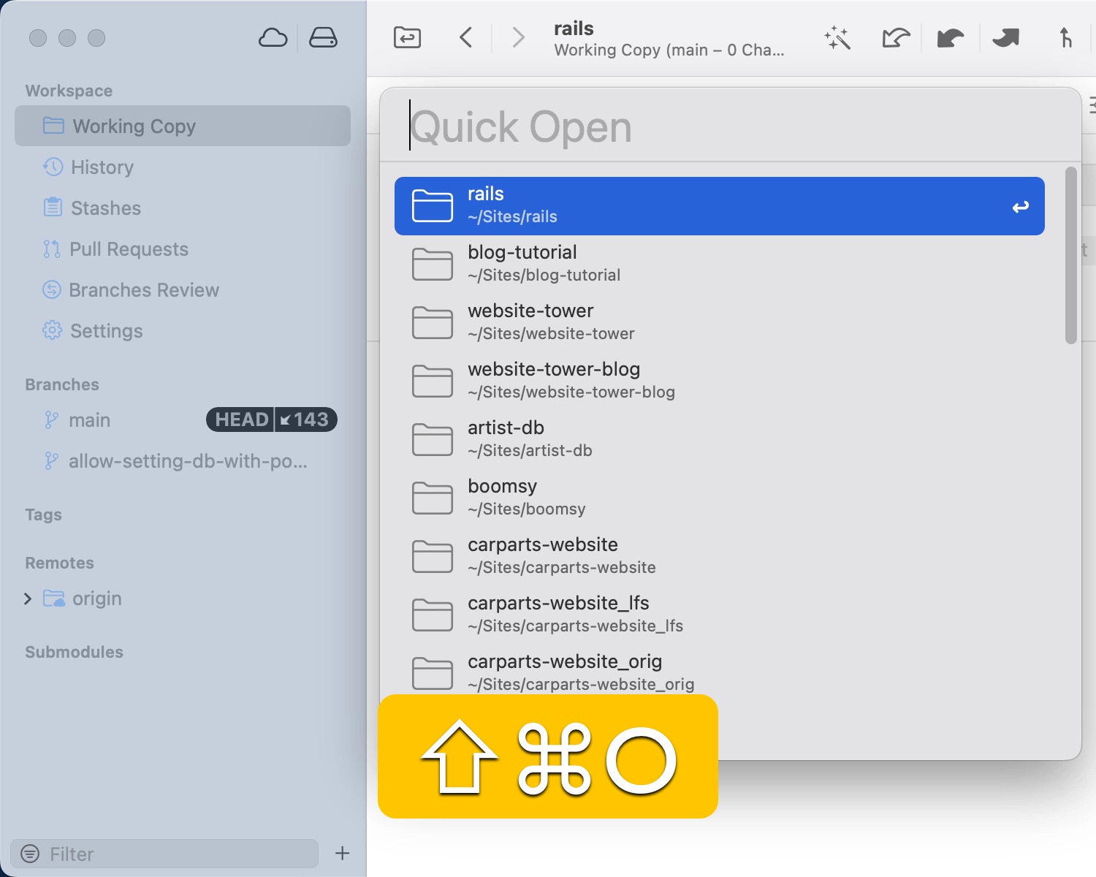Image resolution: width=1096 pixels, height=877 pixels.
Task: Click the magic wand quick actions icon
Action: click(x=837, y=38)
